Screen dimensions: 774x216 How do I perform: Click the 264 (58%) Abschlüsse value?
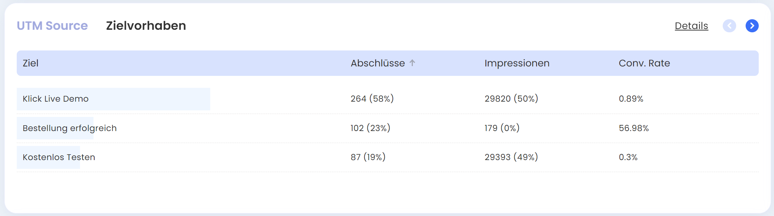pos(372,99)
